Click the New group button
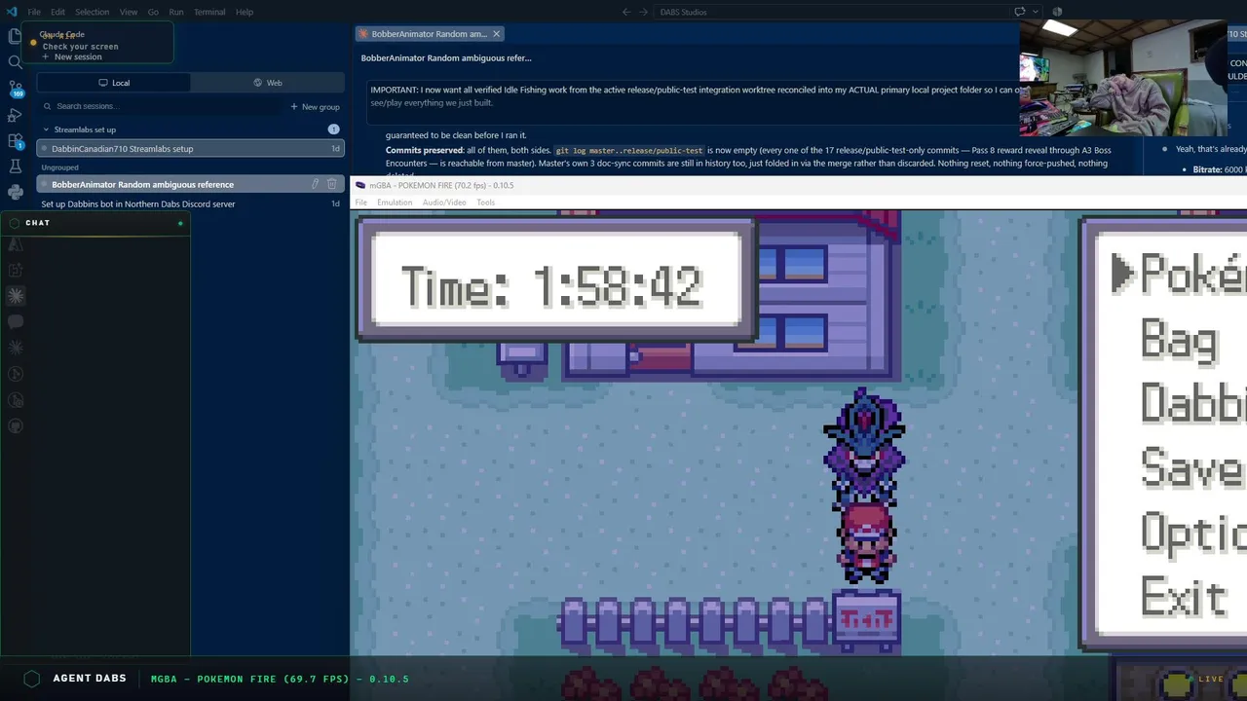Screen dimensions: 1247x701 315,106
